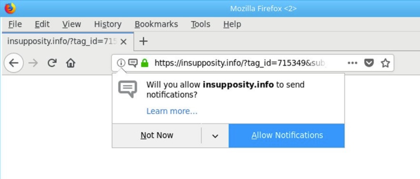The width and height of the screenshot is (420, 179).
Task: Save page to Pocket
Action: click(x=369, y=63)
